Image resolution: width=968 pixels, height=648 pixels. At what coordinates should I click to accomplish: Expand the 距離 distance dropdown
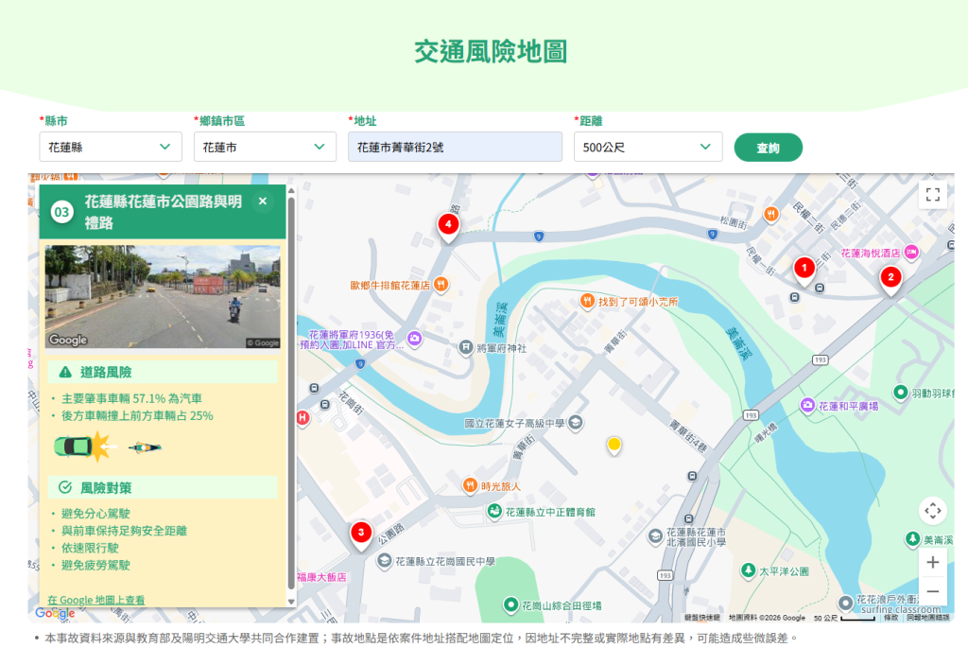pos(648,147)
